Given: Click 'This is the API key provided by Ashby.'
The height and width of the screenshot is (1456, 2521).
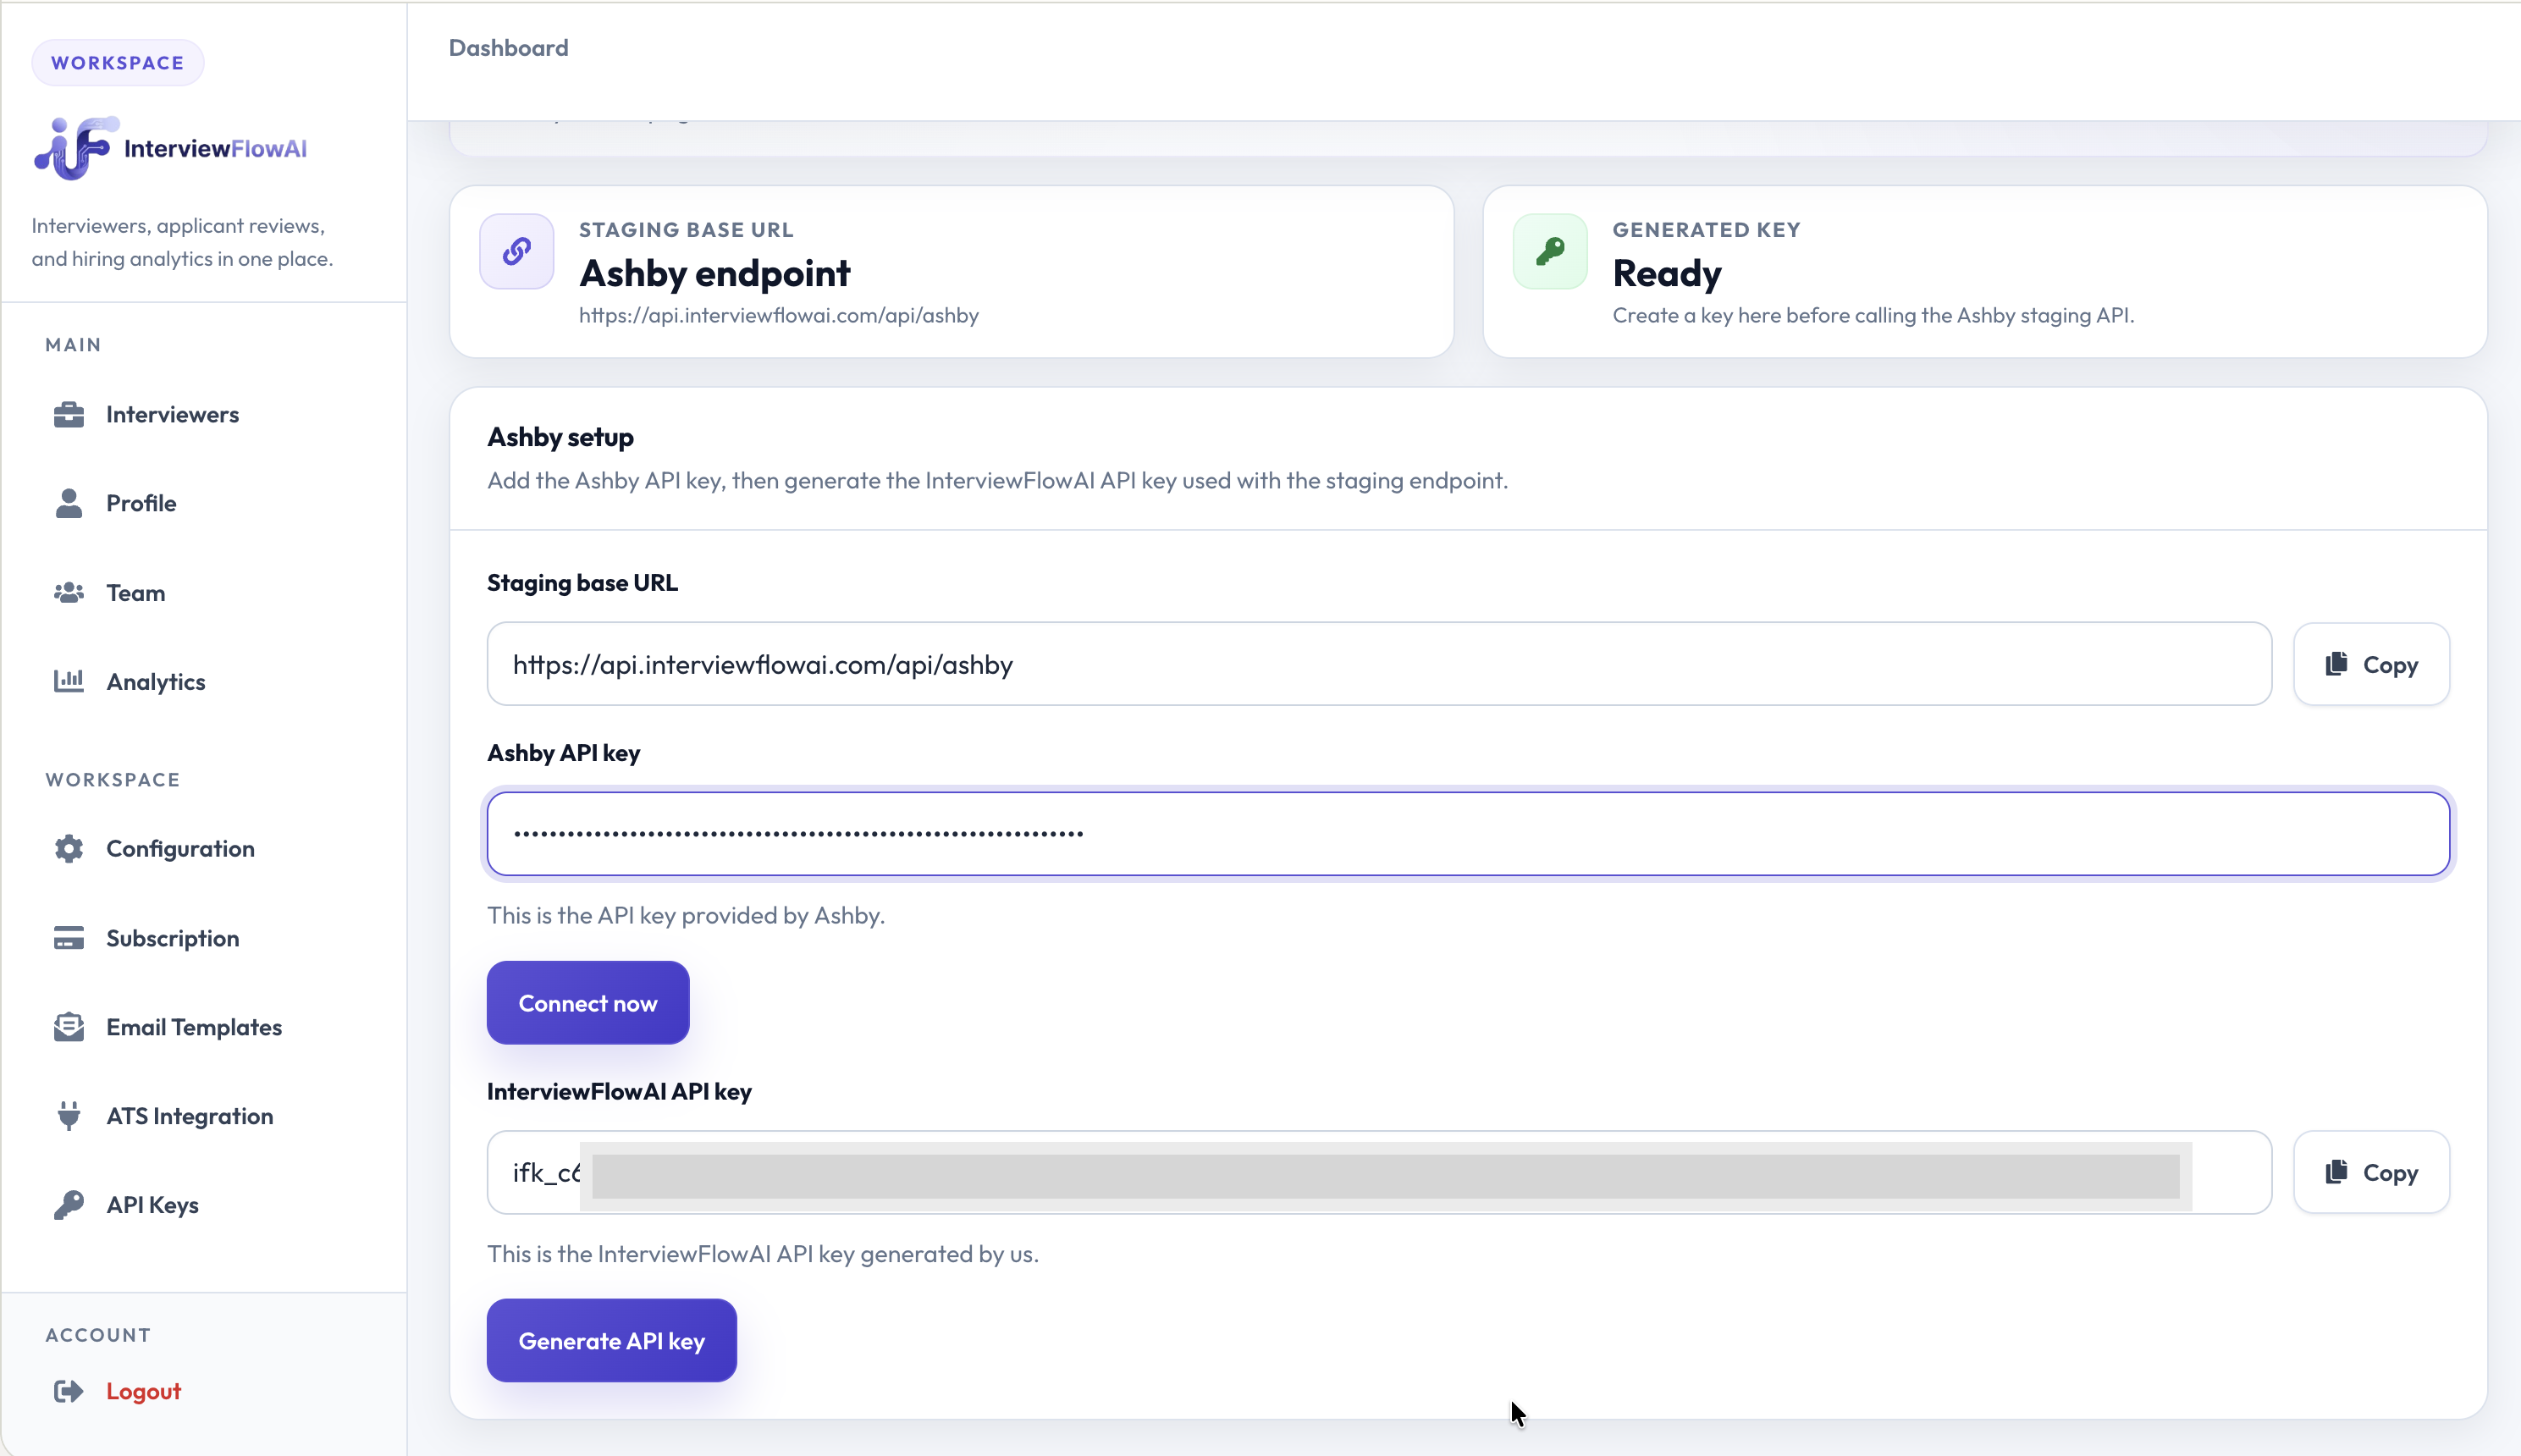Looking at the screenshot, I should [x=686, y=915].
